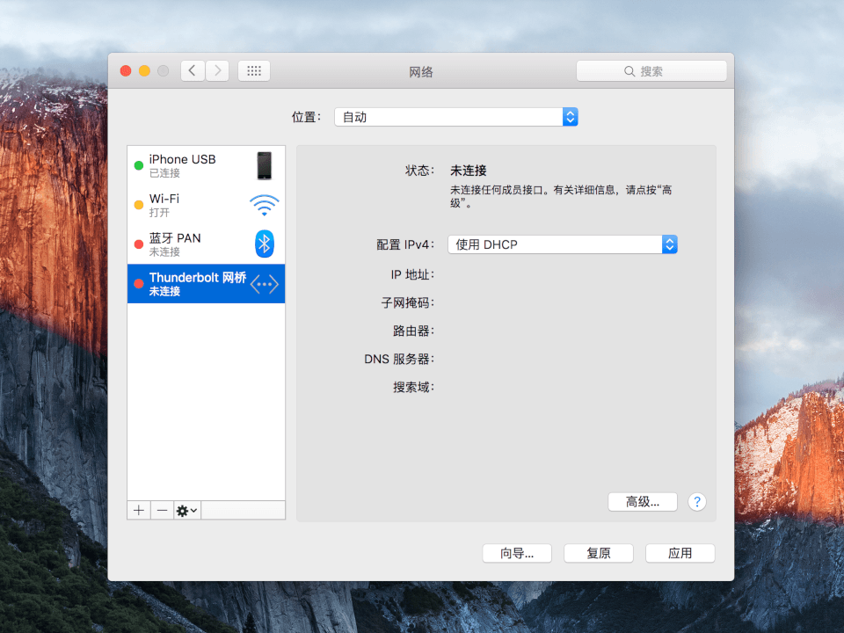Image resolution: width=844 pixels, height=633 pixels.
Task: Revert settings with the 复原 button
Action: [x=598, y=553]
